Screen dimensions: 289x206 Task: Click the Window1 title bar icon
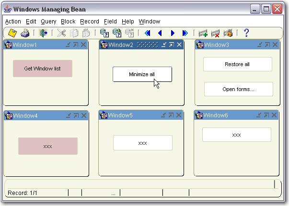point(8,45)
